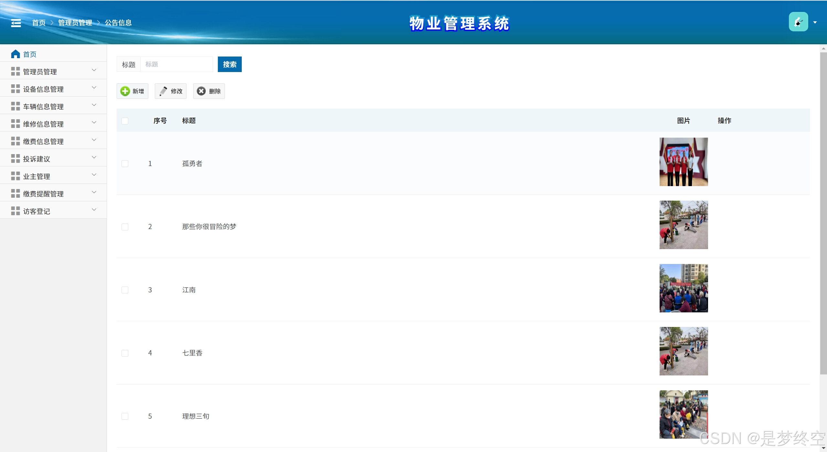Click the green plus 新增 icon
The image size is (827, 452).
coord(125,91)
